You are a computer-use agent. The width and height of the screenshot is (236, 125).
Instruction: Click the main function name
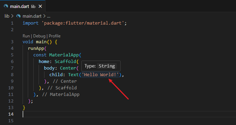(x=41, y=42)
